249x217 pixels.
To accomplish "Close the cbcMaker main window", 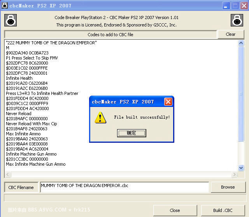I will pyautogui.click(x=244, y=6).
